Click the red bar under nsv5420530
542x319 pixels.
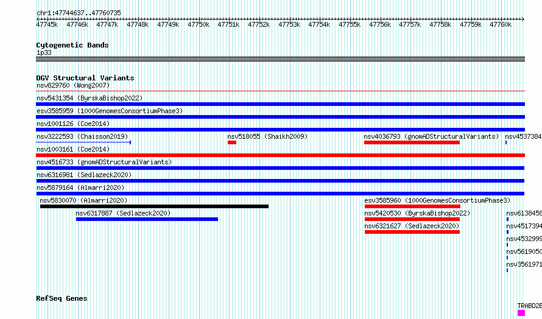point(412,219)
